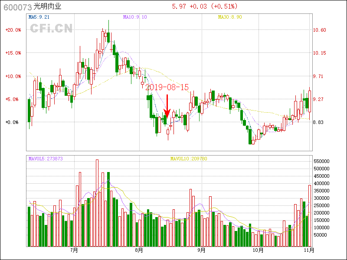Click the 10.60 price axis value
Image resolution: width=347 pixels, height=260 pixels.
(x=319, y=30)
